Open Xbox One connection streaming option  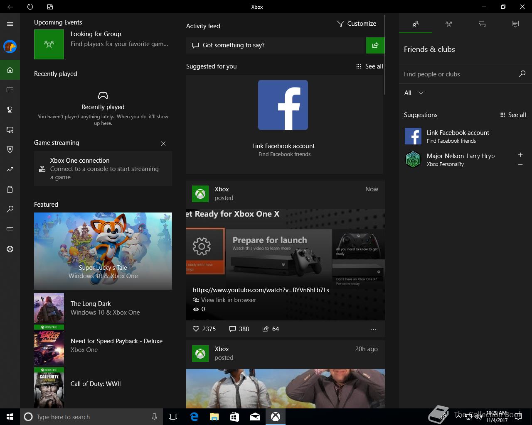(x=103, y=169)
